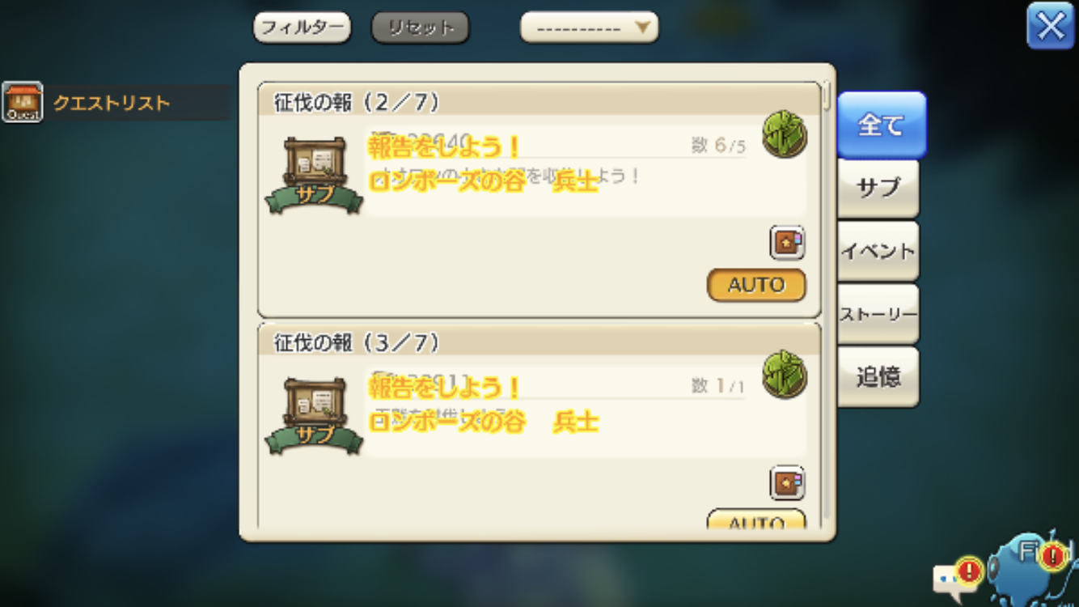Open the ストーリー tab
This screenshot has height=607, width=1079.
tap(878, 314)
